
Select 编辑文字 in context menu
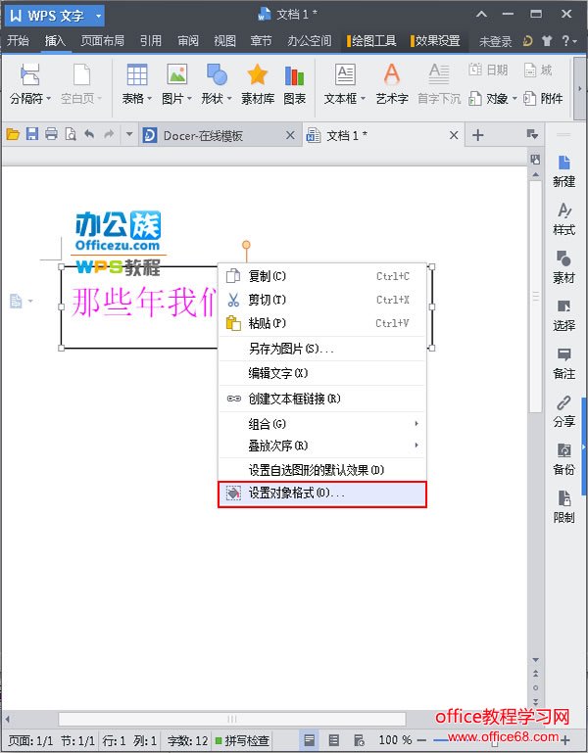tap(322, 373)
